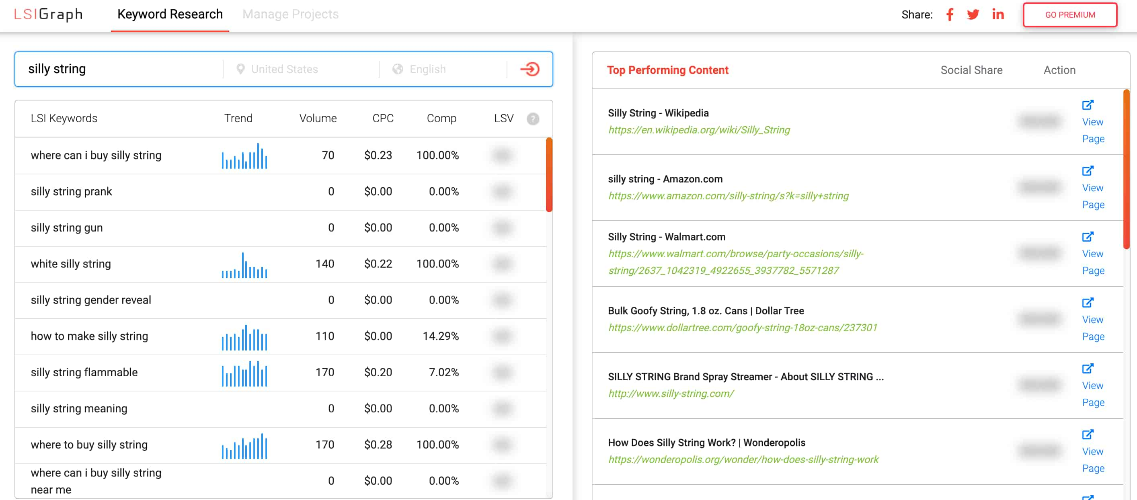Click the search/submit arrow icon
The height and width of the screenshot is (500, 1137).
click(x=531, y=69)
